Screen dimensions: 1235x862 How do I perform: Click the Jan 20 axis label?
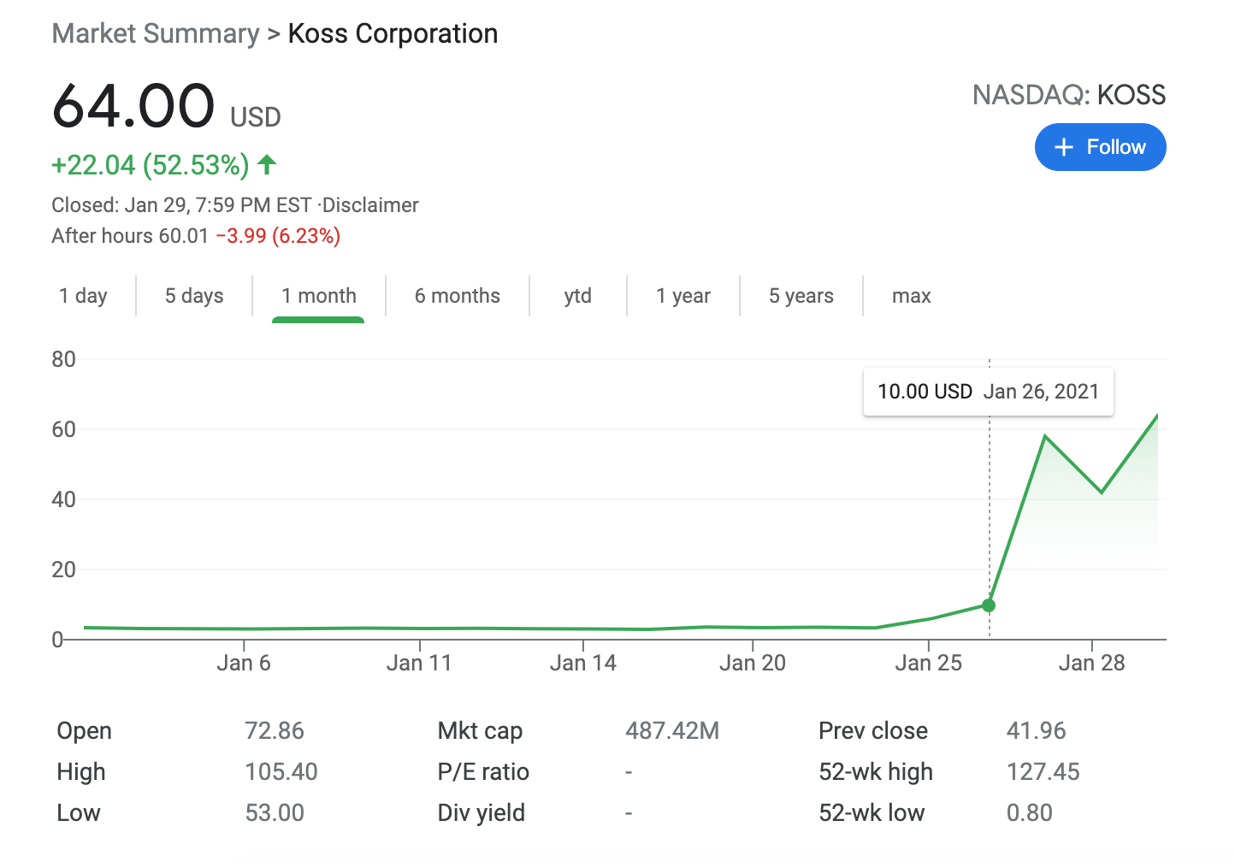coord(753,664)
